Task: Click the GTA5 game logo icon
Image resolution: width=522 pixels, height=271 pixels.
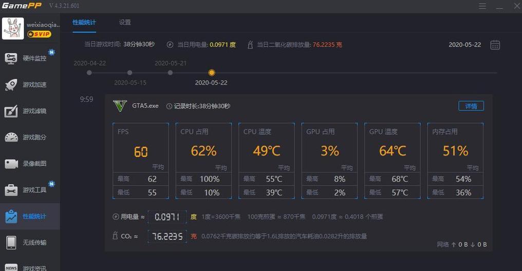Action: tap(120, 106)
